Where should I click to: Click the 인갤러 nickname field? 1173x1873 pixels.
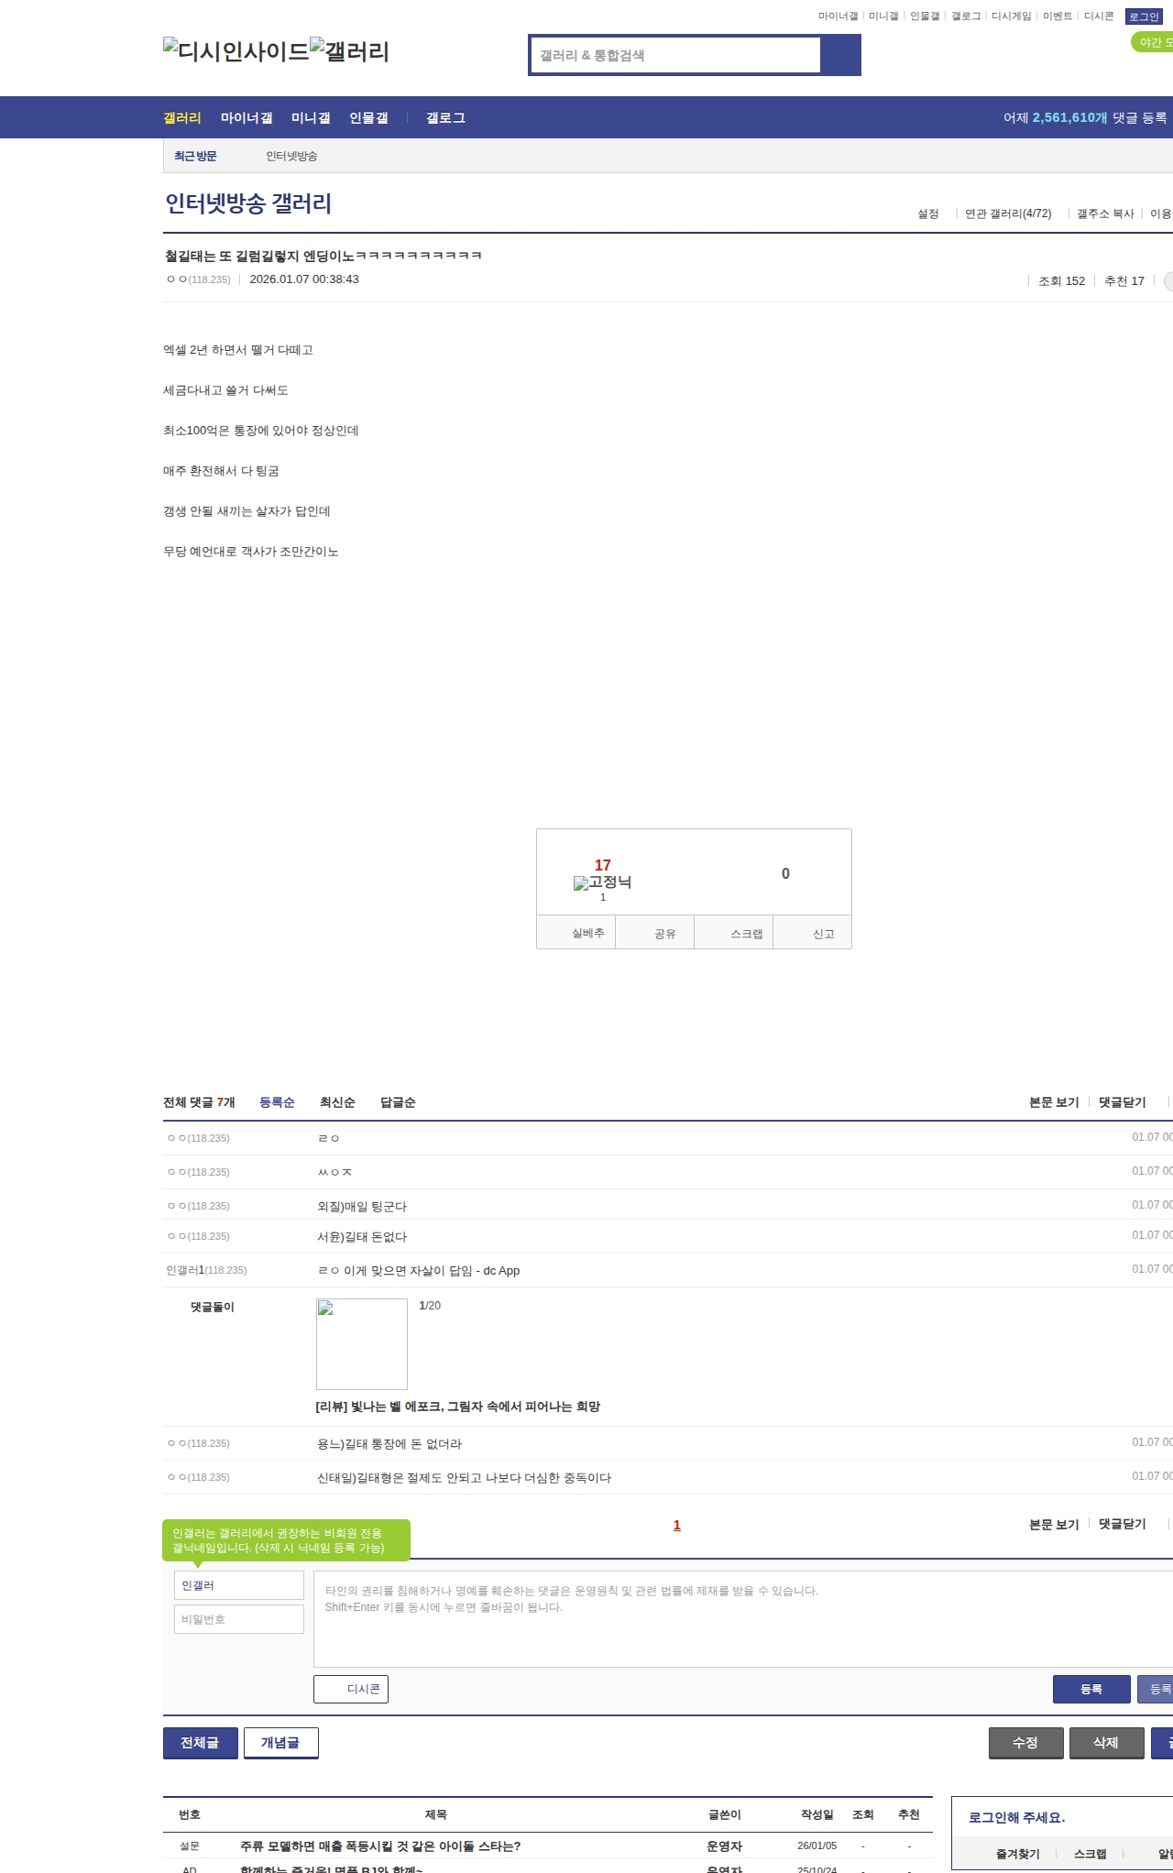point(239,1585)
